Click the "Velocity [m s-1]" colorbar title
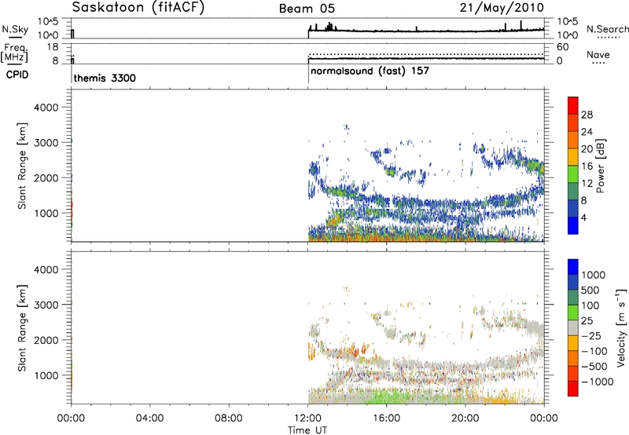629x435 pixels. (x=621, y=327)
